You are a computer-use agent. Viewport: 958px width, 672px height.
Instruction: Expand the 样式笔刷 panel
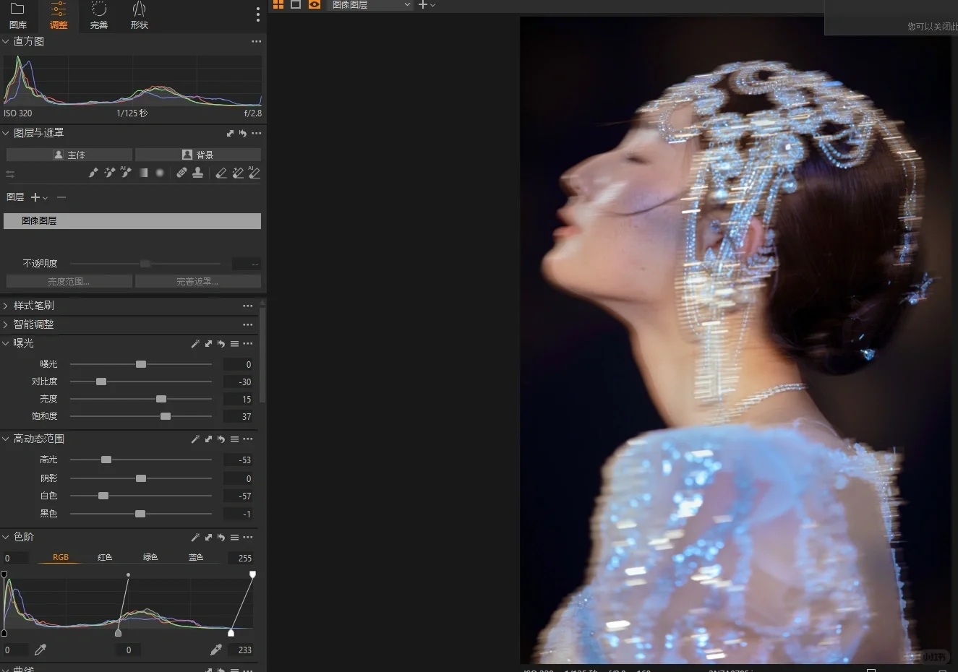(x=6, y=306)
